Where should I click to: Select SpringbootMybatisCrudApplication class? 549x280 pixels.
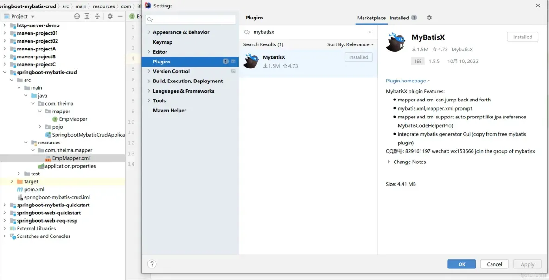click(89, 135)
